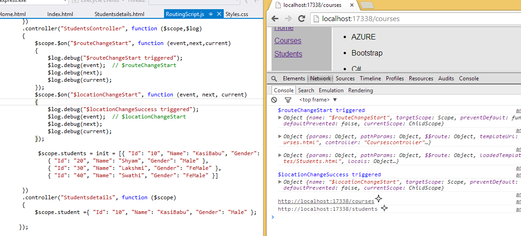Click the Courses navigation link
Screen dimensions: 521x236
(x=288, y=40)
